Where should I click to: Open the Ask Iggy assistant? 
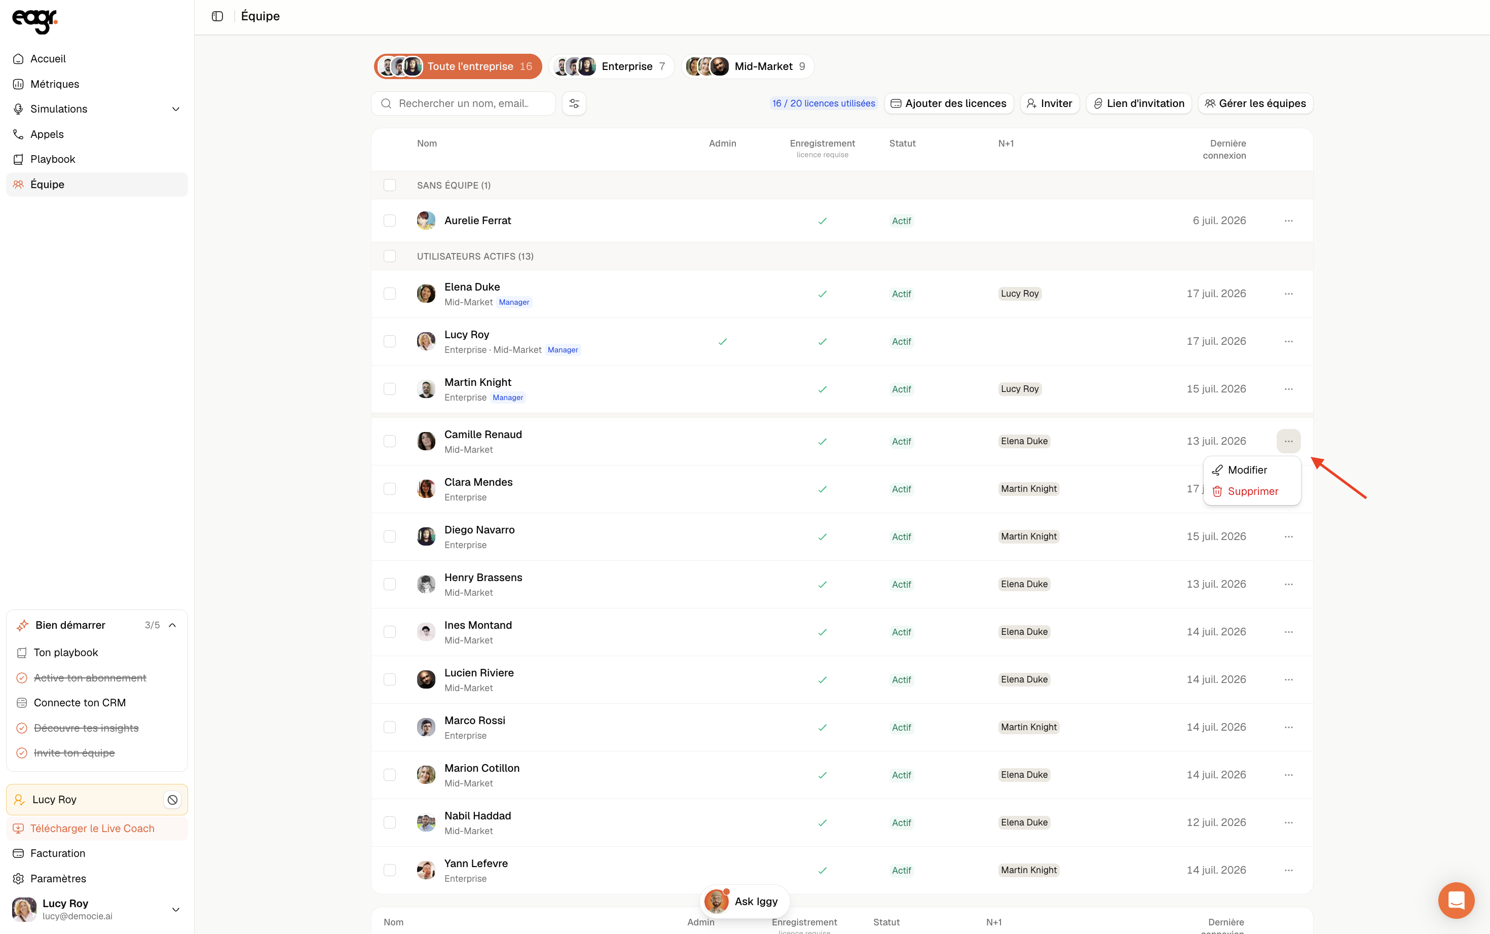click(744, 901)
